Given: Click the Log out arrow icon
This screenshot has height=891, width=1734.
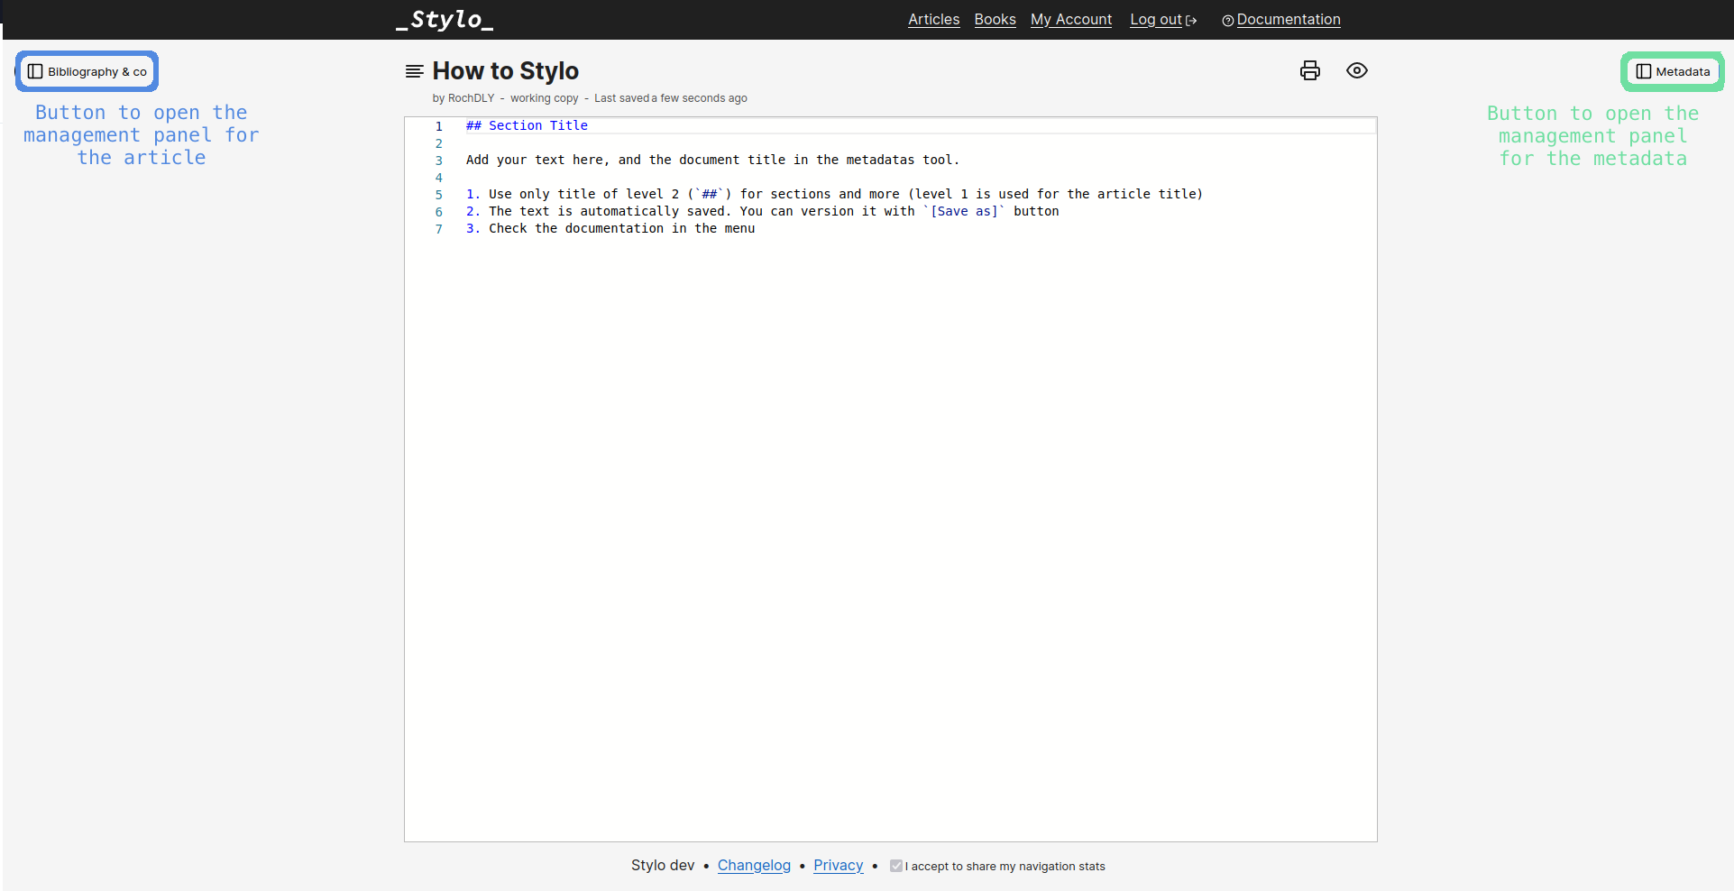Looking at the screenshot, I should click(x=1191, y=21).
